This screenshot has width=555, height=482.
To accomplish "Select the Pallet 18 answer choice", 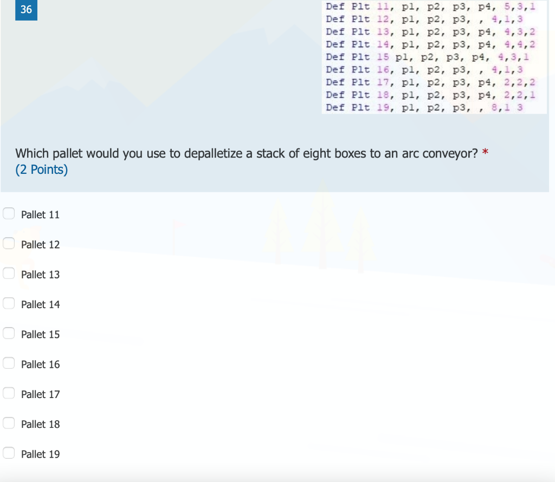I will pos(8,423).
